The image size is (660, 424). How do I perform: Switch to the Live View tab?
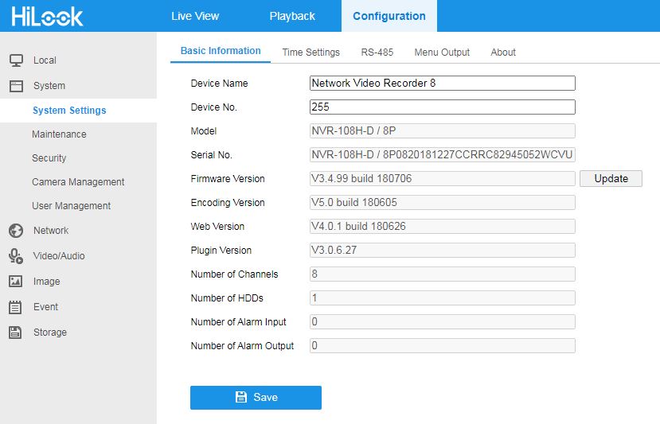(x=195, y=16)
